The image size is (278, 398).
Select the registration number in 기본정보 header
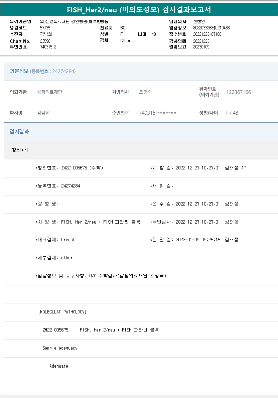pos(53,71)
